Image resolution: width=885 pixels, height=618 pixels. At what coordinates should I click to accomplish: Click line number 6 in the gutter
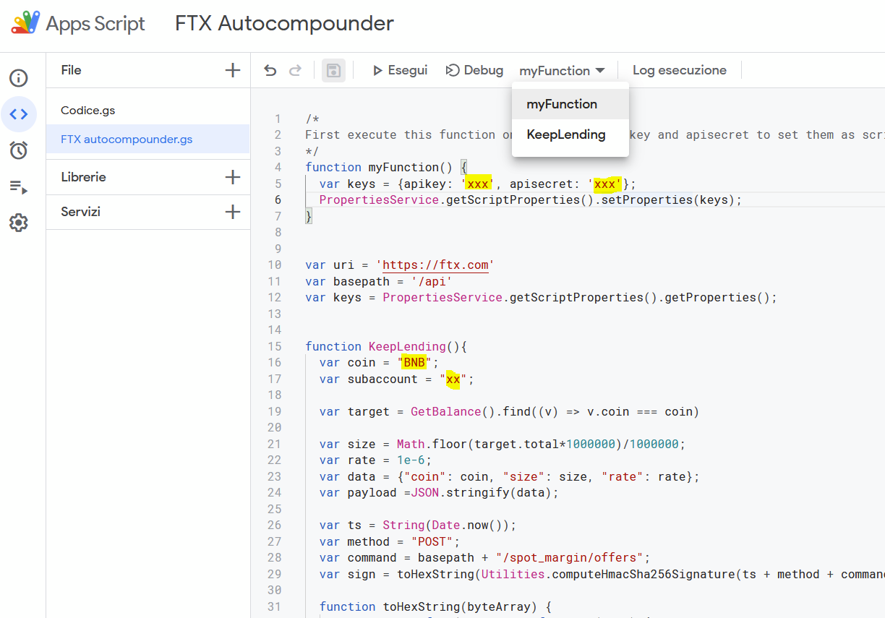pos(278,199)
